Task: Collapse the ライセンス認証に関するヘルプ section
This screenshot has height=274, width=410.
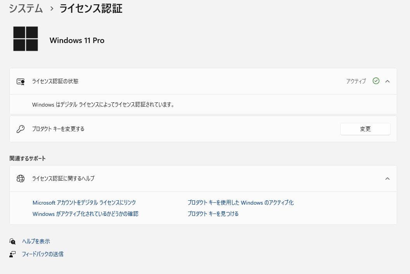Action: pos(387,179)
